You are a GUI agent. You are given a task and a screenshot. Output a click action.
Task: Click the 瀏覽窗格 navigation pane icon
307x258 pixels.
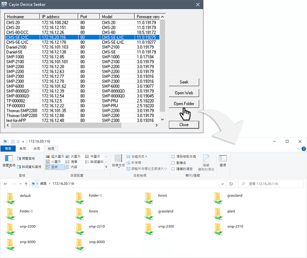(9, 159)
